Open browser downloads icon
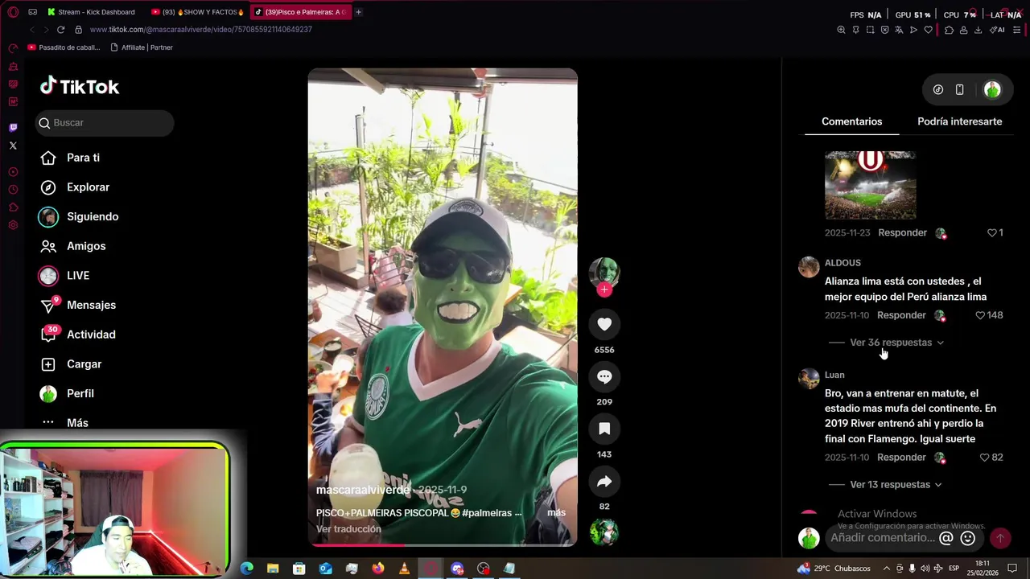This screenshot has width=1030, height=579. point(978,30)
